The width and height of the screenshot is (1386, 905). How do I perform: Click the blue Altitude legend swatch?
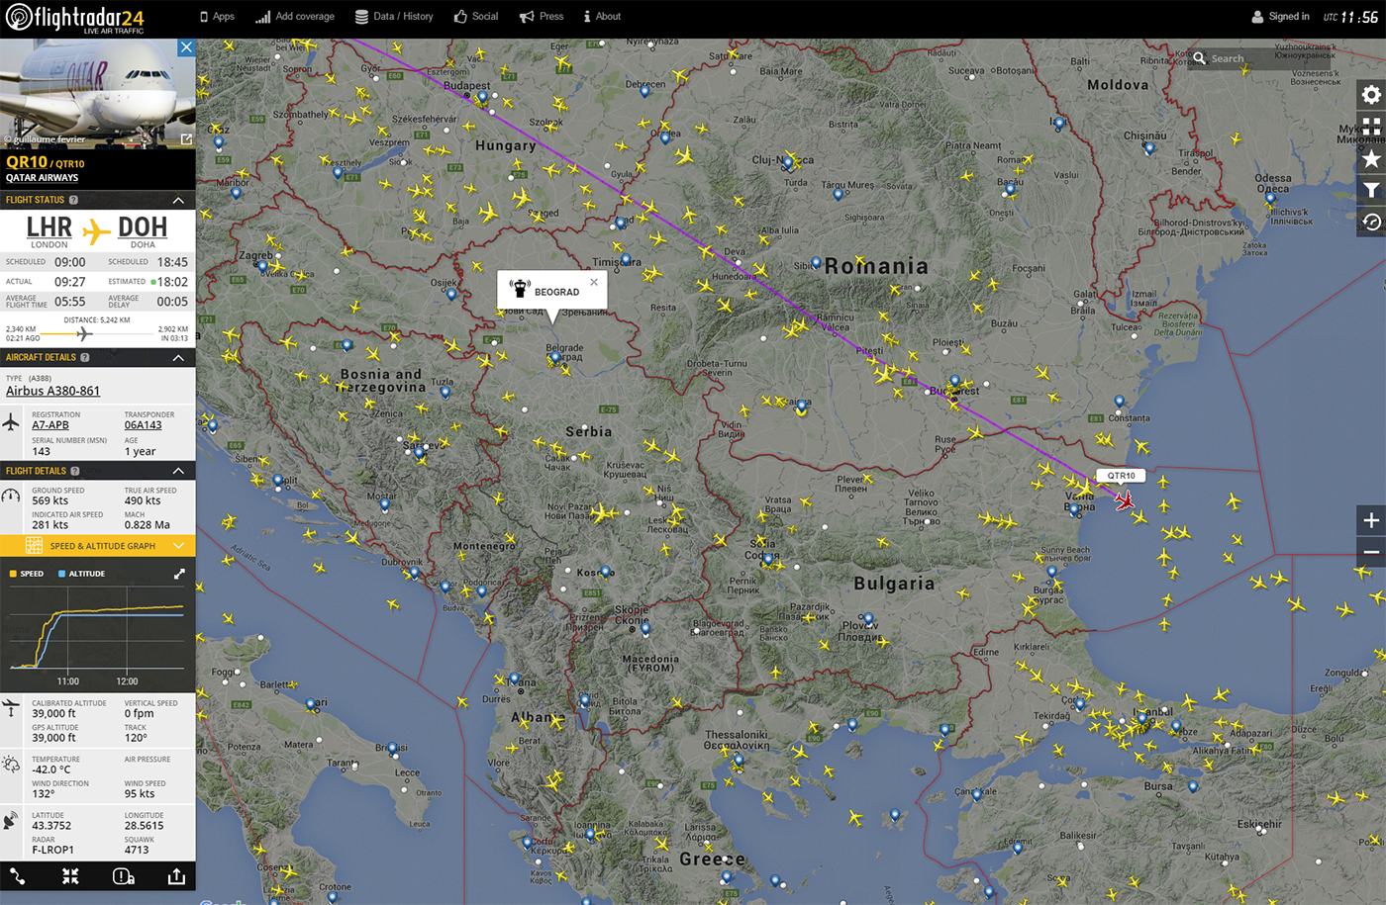62,574
